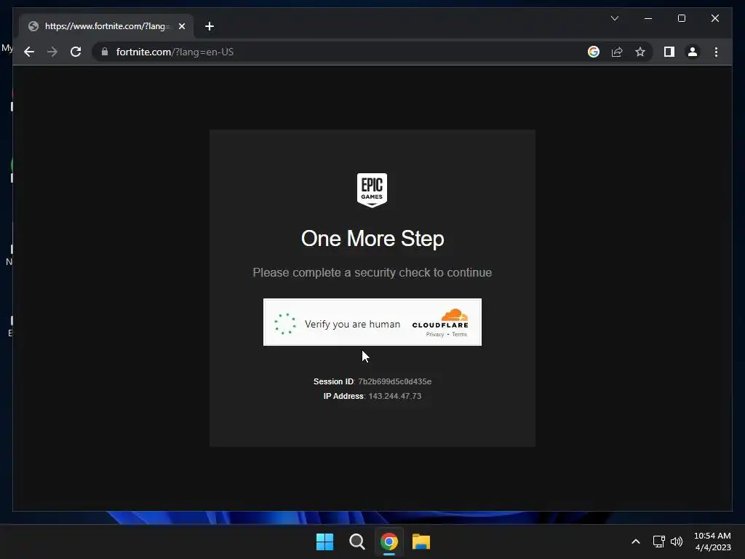Open the clock and date panel
Viewport: 745px width, 559px height.
point(712,542)
